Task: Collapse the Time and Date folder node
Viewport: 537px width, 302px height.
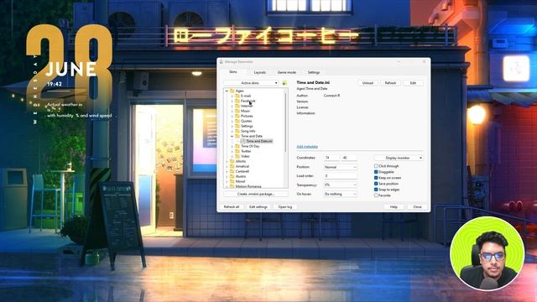Action: pyautogui.click(x=232, y=136)
